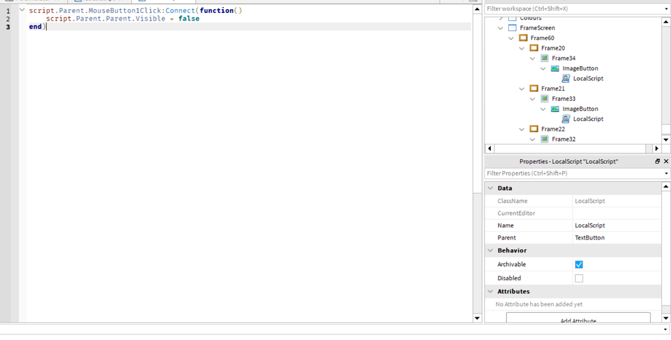
Task: Click 'MouseButton1Click' in the code
Action: (x=124, y=11)
